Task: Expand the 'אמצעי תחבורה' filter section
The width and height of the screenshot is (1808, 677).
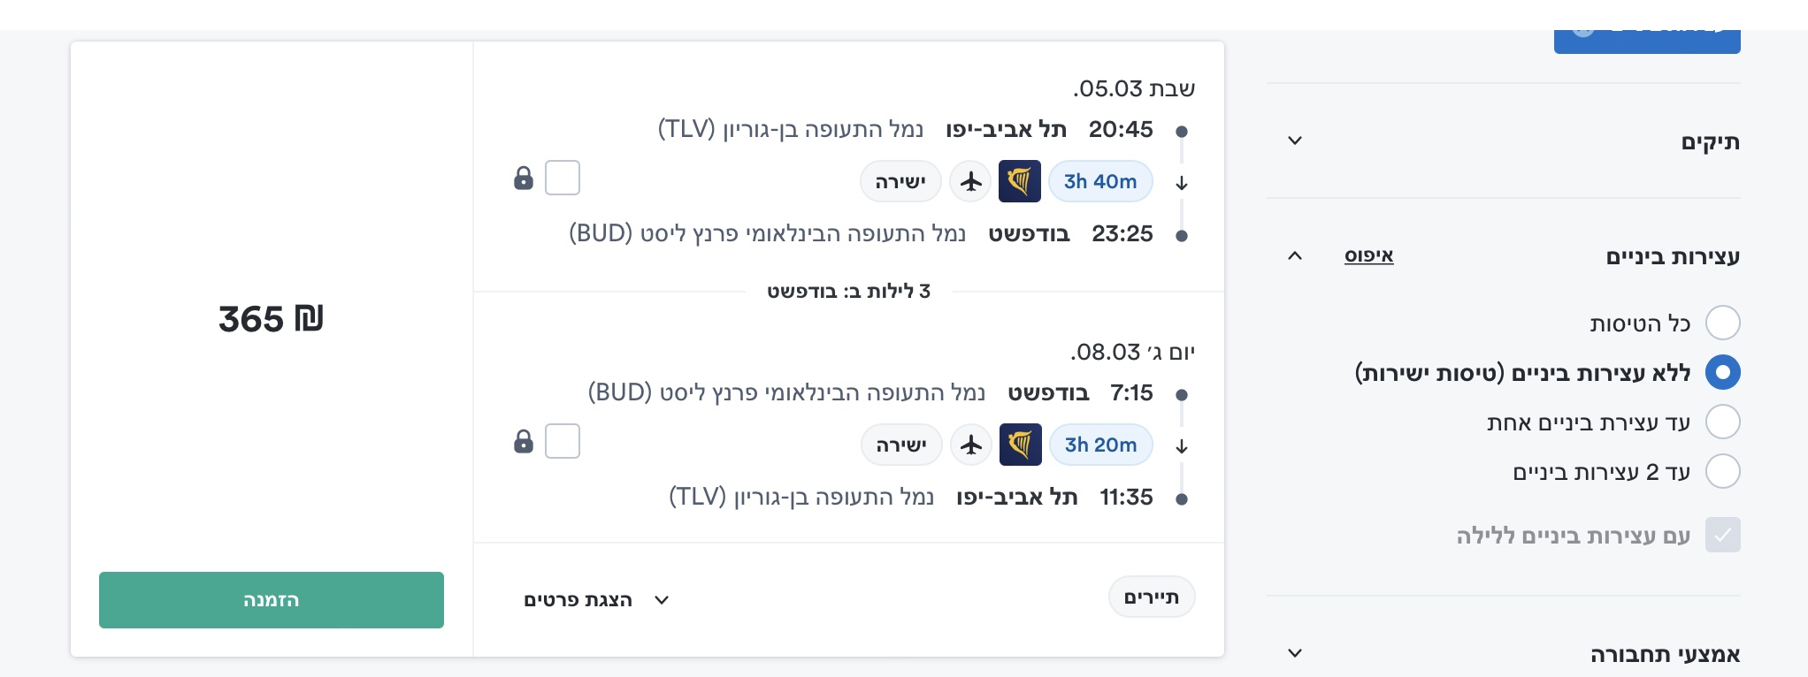Action: point(1295,654)
